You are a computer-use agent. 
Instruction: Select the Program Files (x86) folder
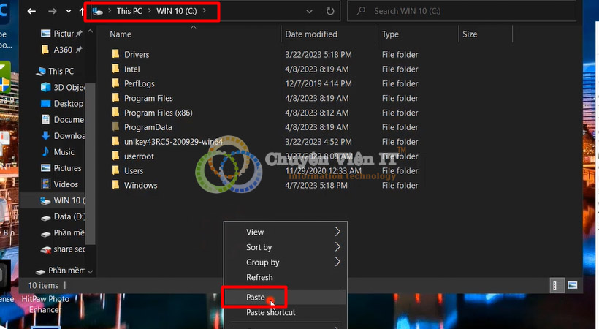pos(158,113)
